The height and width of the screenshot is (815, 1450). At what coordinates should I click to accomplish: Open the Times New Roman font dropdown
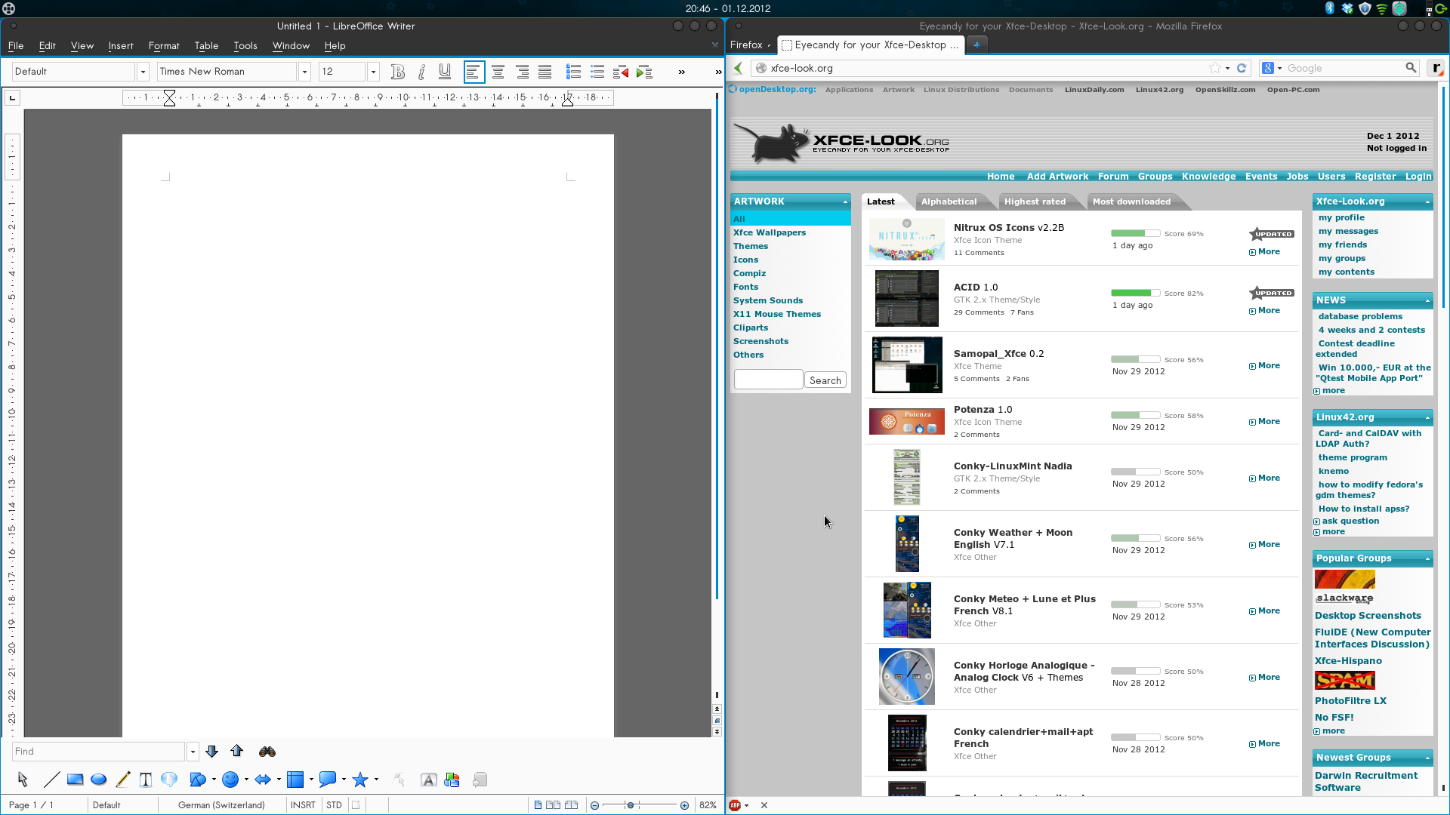coord(304,72)
